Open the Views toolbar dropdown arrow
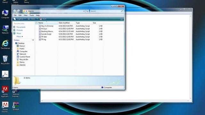 pyautogui.click(x=37, y=19)
